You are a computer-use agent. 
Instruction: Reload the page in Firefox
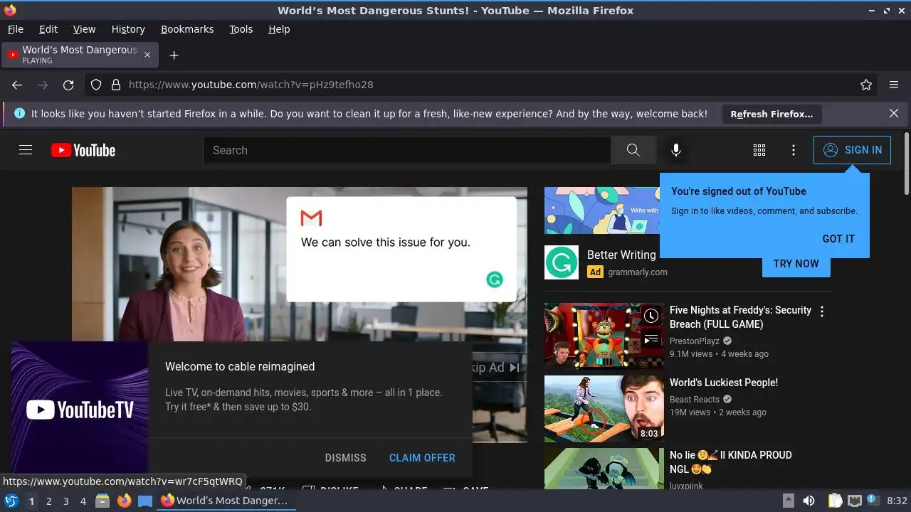[x=68, y=85]
